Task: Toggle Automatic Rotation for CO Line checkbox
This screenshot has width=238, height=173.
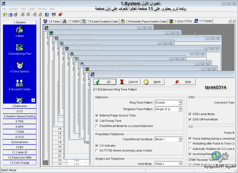Action: [190, 149]
